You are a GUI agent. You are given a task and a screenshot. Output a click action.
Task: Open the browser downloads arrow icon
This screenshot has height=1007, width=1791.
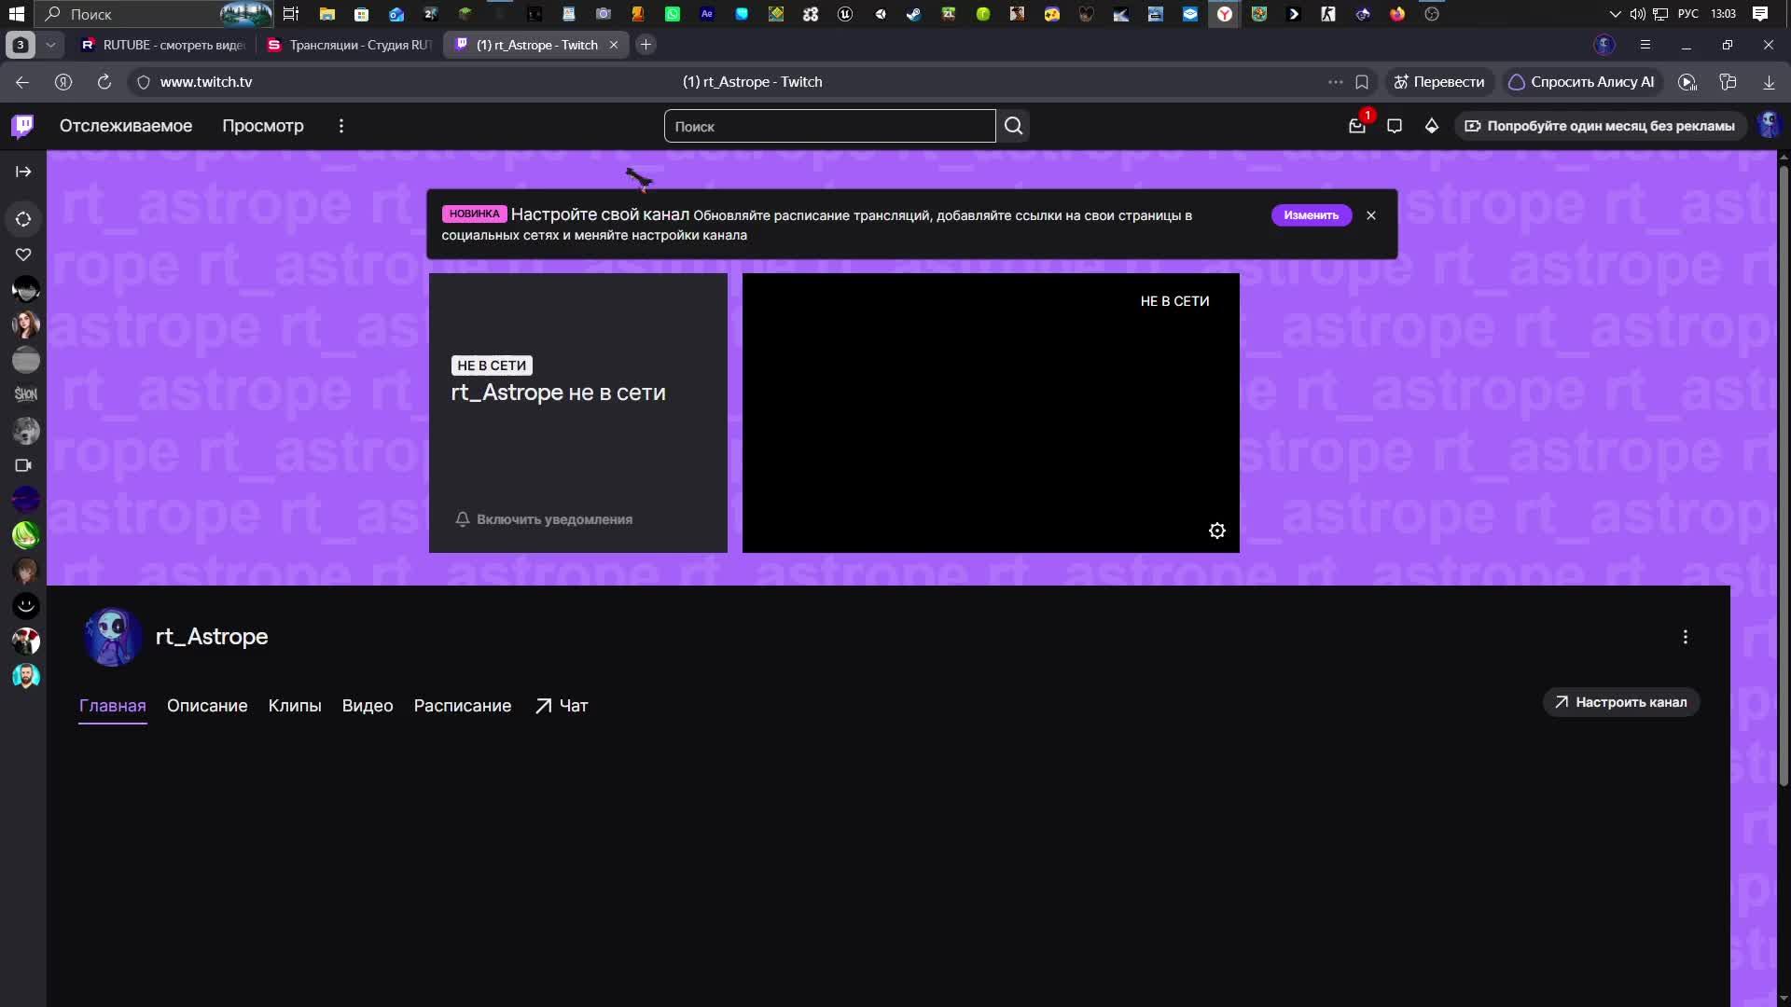click(1769, 82)
